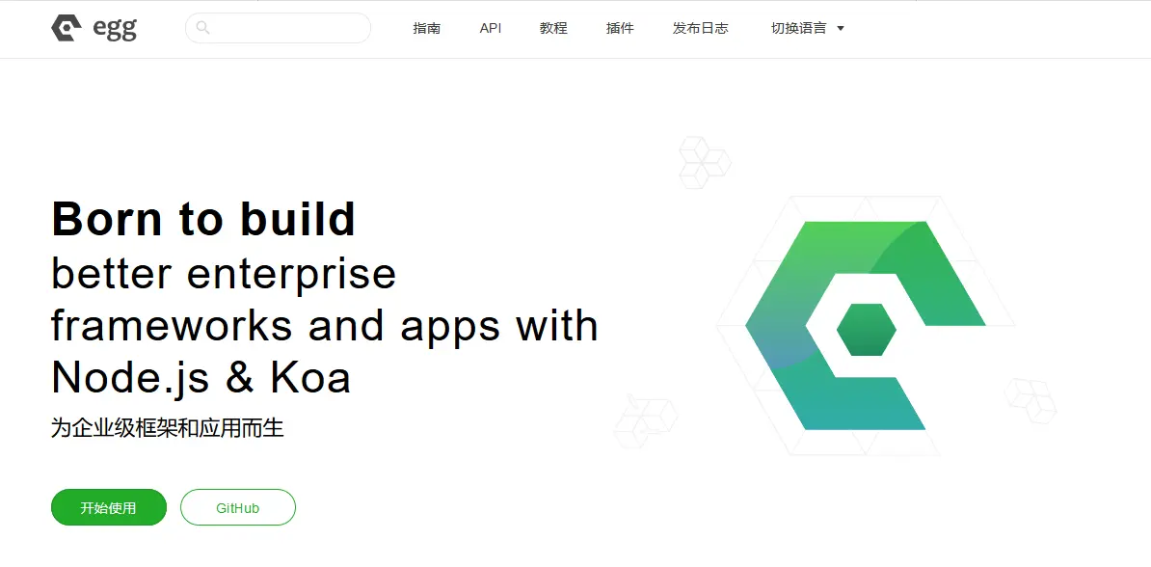Open the 发布日志 page link
The image size is (1151, 567).
(x=700, y=29)
